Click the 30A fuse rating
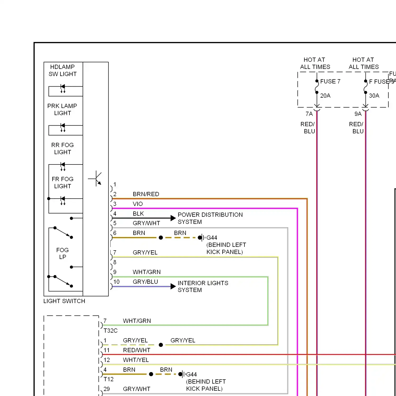This screenshot has width=396, height=396. (374, 96)
